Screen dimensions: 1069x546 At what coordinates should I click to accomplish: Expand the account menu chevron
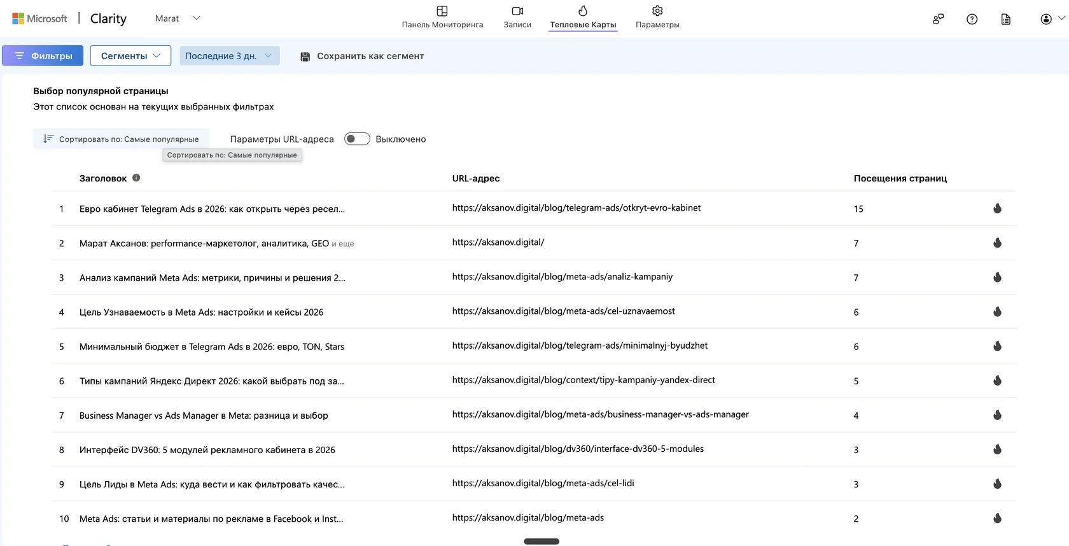pyautogui.click(x=1061, y=18)
